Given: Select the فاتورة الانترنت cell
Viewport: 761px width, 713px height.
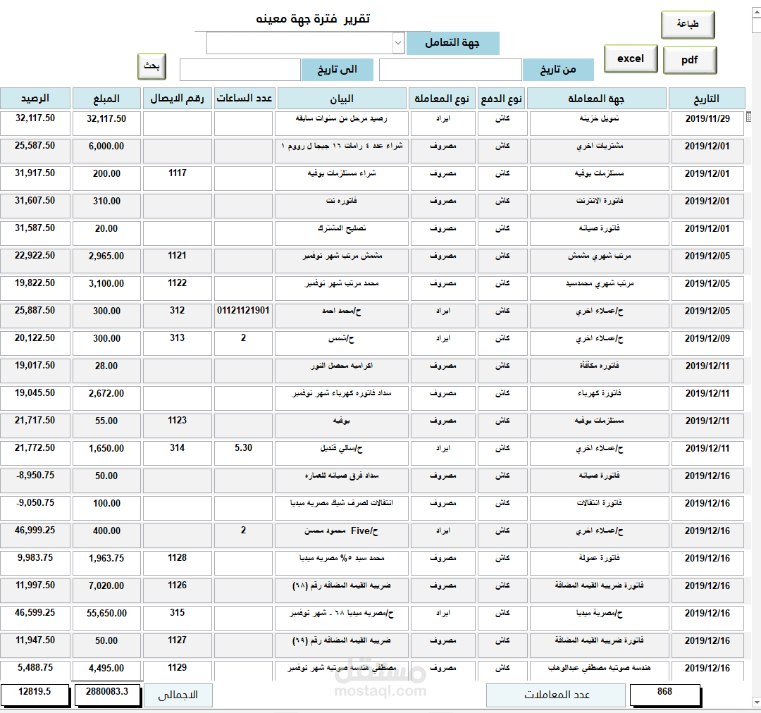Looking at the screenshot, I should pyautogui.click(x=599, y=206).
